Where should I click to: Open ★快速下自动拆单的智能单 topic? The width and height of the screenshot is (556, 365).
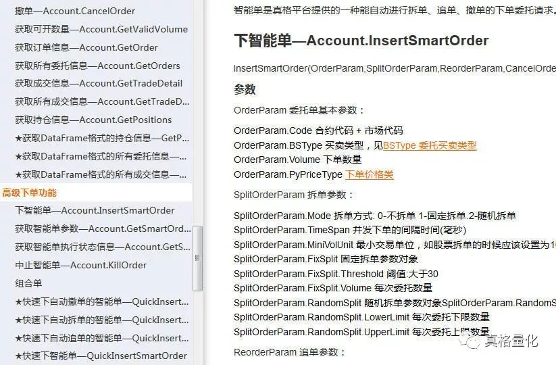tap(102, 320)
